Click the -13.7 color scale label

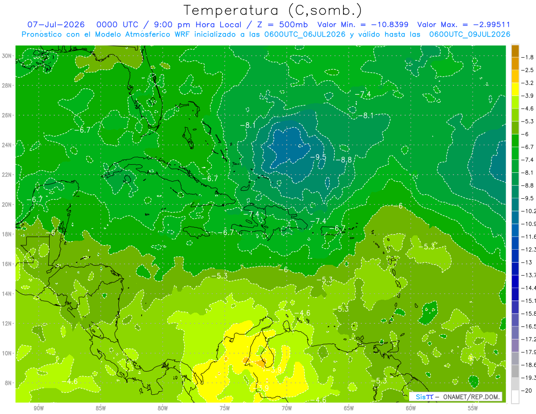528,275
